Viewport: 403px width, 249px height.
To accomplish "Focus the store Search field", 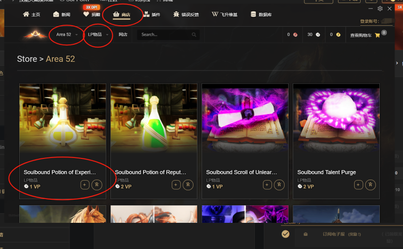I will pos(168,34).
